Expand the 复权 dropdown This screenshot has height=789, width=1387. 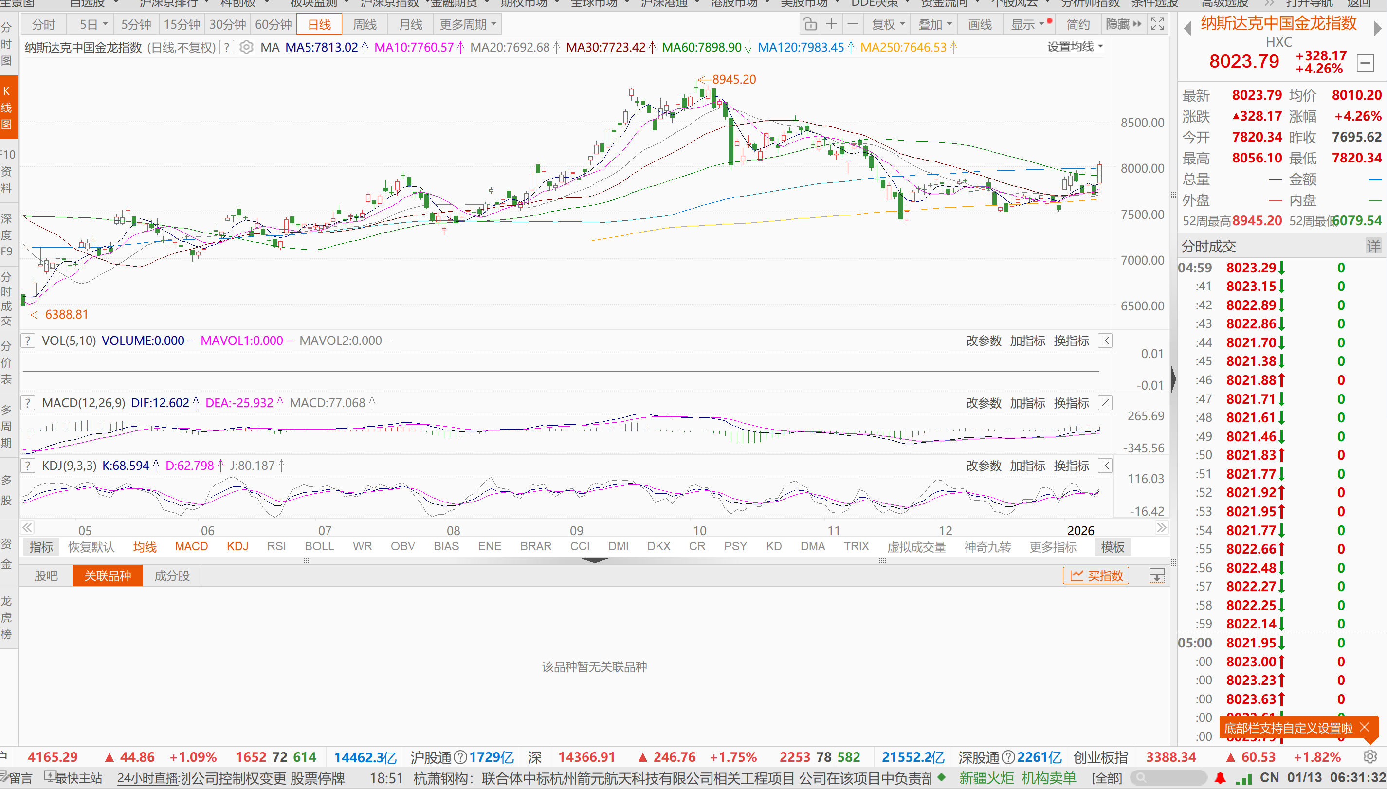(x=888, y=24)
